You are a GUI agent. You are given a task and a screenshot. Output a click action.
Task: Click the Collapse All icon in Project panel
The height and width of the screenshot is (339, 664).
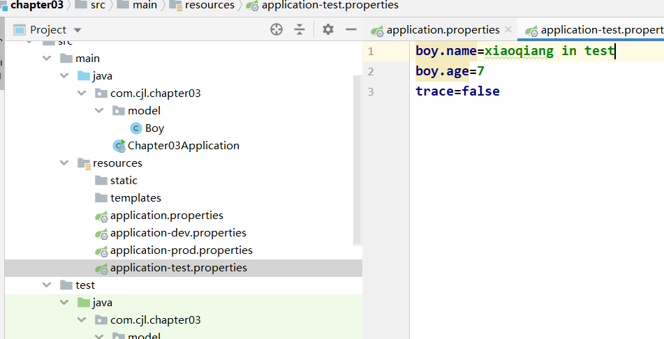(300, 29)
